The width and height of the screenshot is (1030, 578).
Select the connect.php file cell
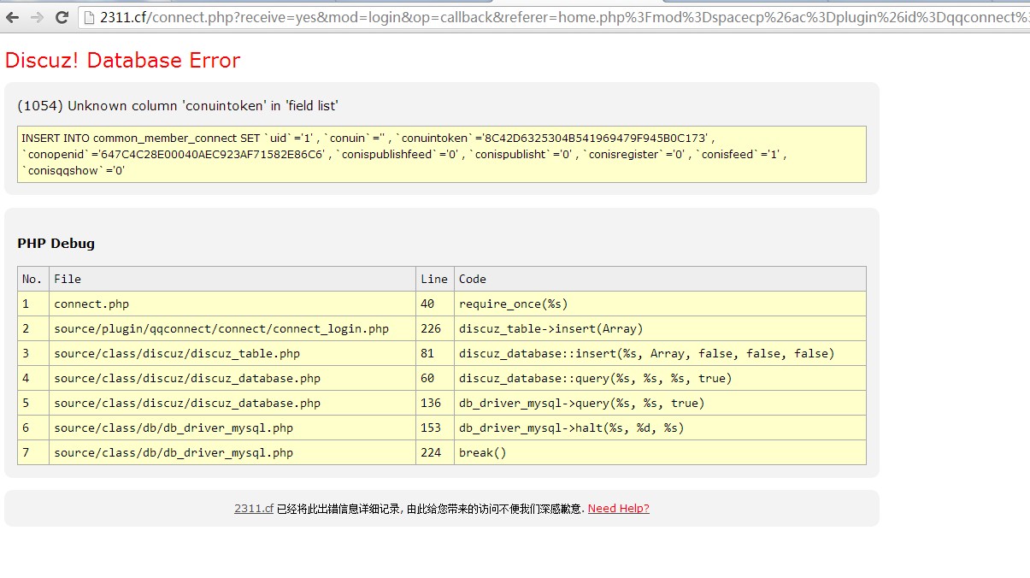(91, 304)
